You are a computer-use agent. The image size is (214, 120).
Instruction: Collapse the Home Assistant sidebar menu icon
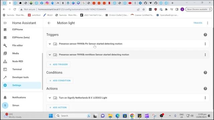click(x=5, y=23)
